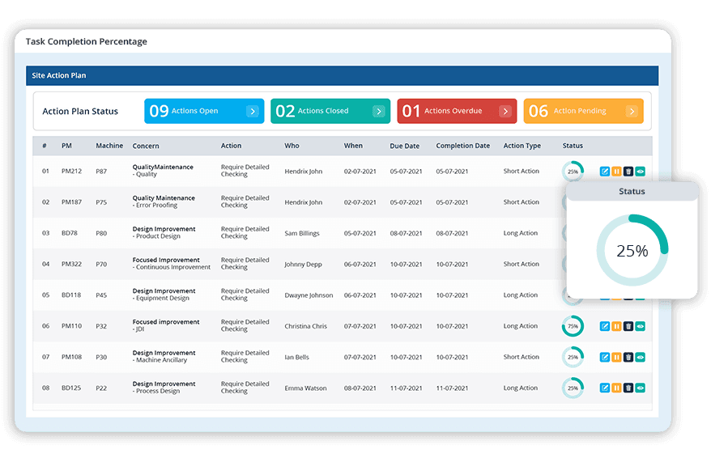View PM108 row using eye icon

pos(640,357)
